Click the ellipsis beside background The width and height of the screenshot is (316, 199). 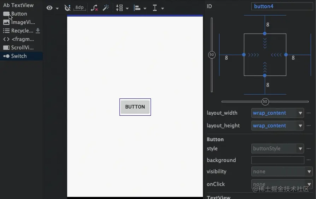tap(309, 160)
